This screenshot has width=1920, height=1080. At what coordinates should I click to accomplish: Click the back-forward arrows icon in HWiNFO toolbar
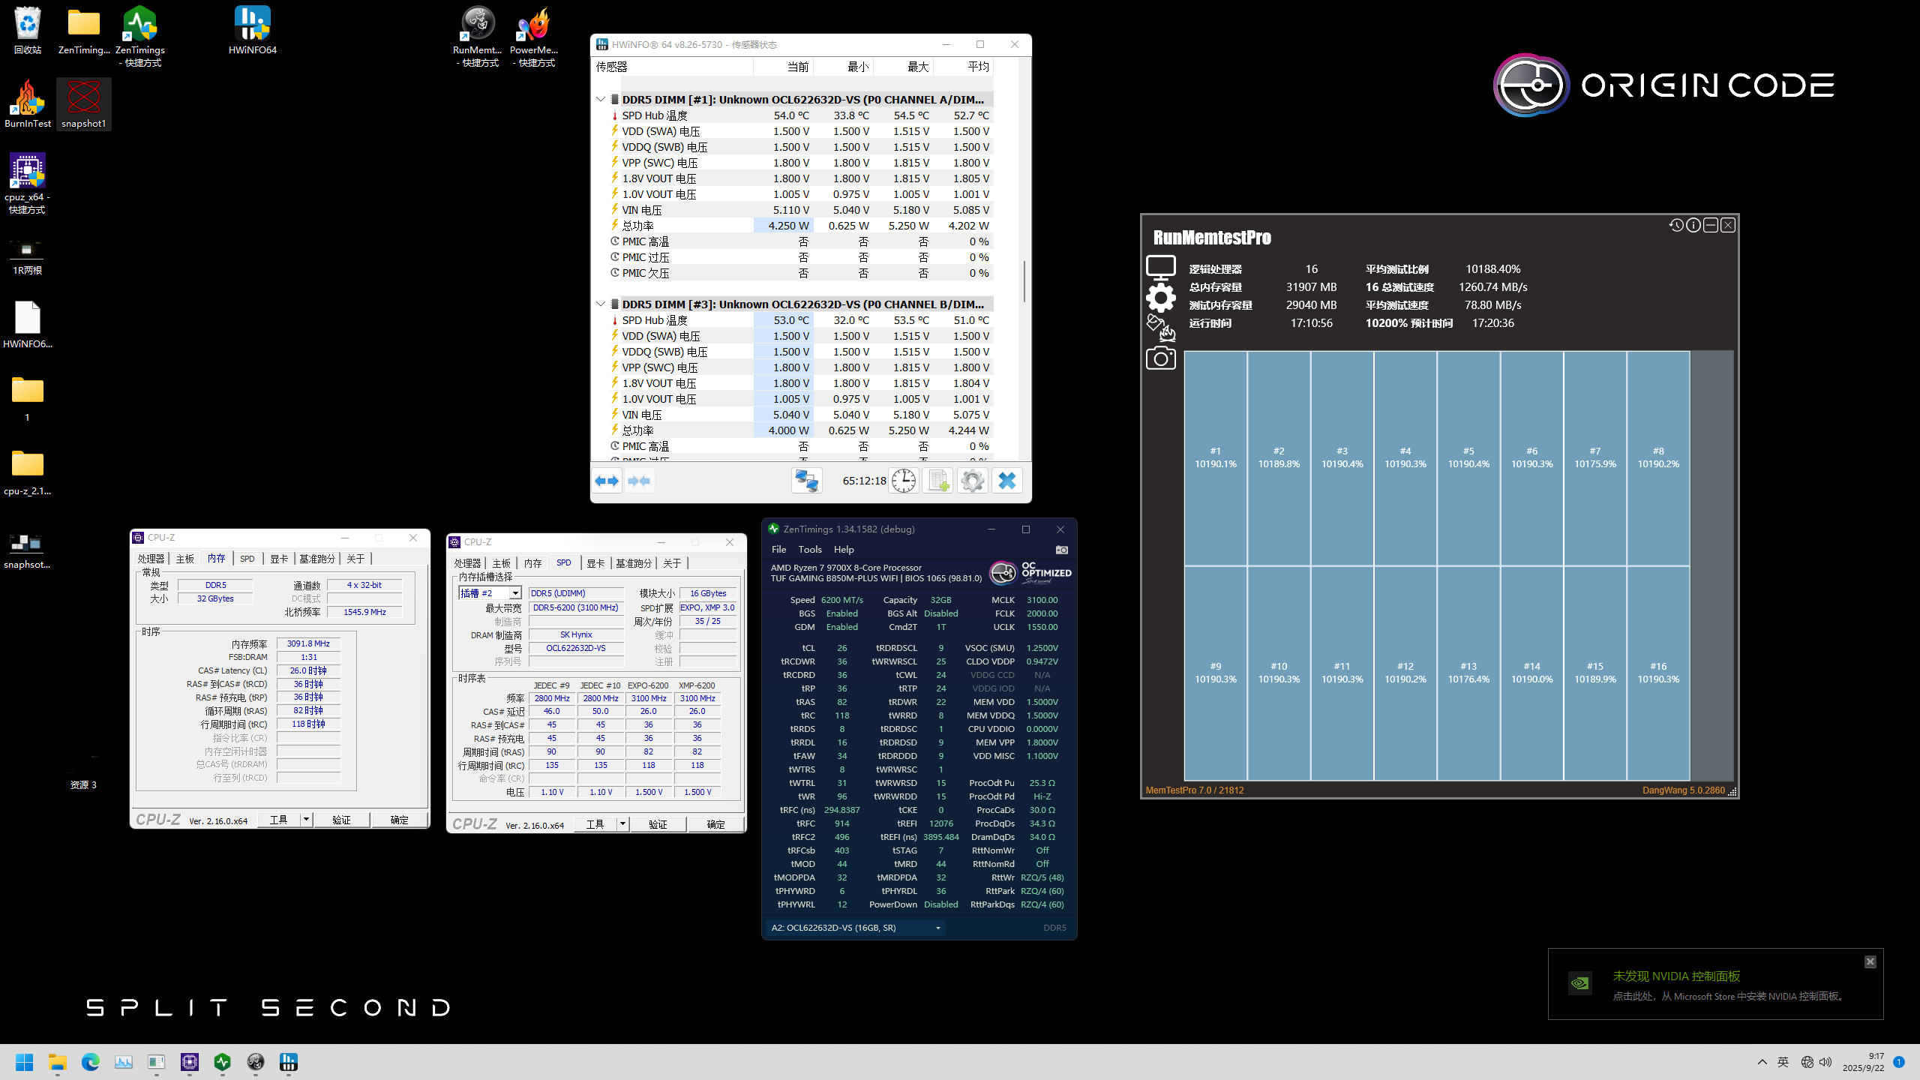[x=607, y=481]
